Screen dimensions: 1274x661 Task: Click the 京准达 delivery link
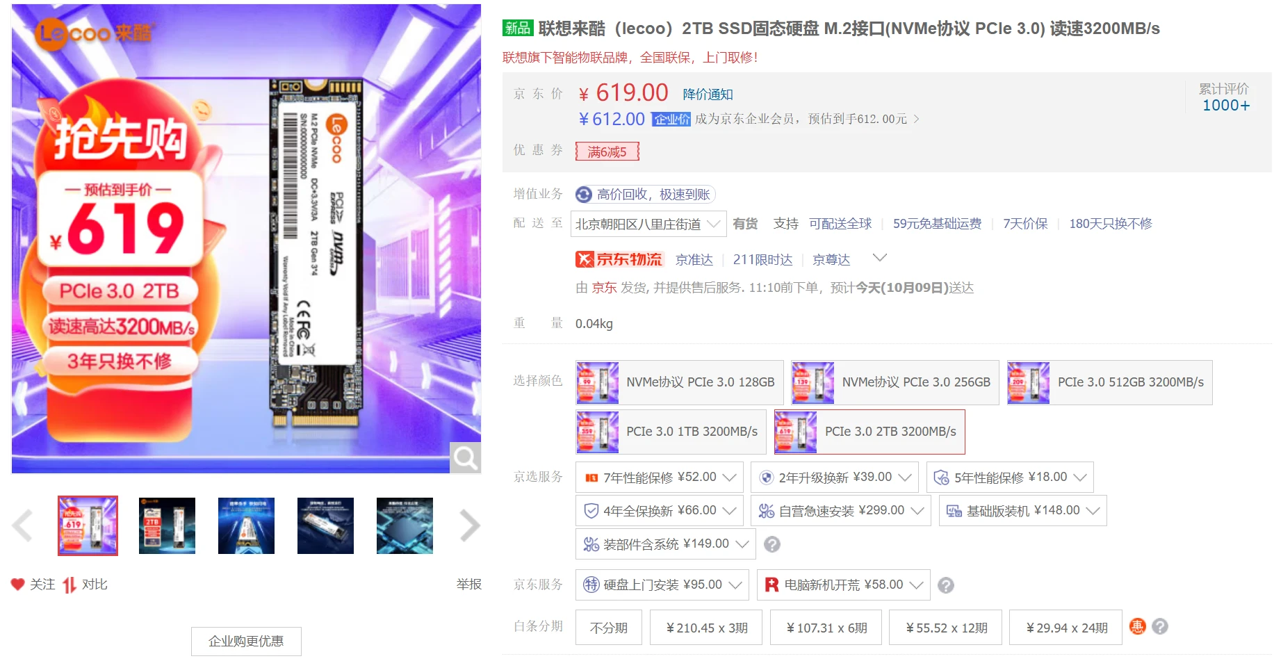click(694, 260)
